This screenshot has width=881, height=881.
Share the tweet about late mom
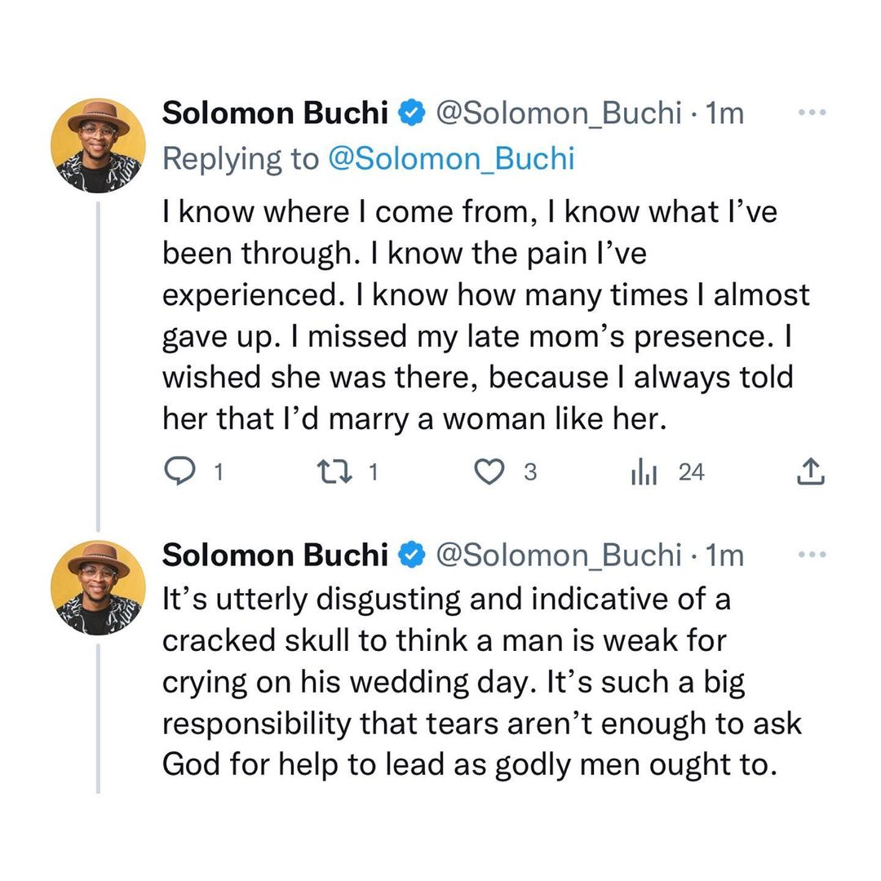(x=809, y=471)
